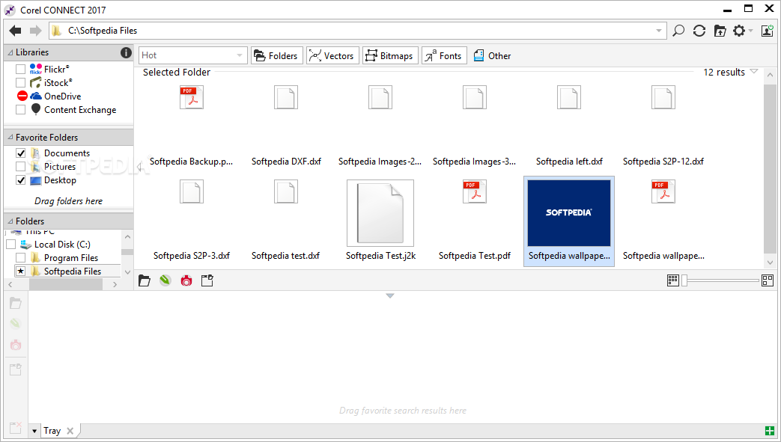The height and width of the screenshot is (442, 781).
Task: Go forward with the right arrow
Action: (x=35, y=31)
